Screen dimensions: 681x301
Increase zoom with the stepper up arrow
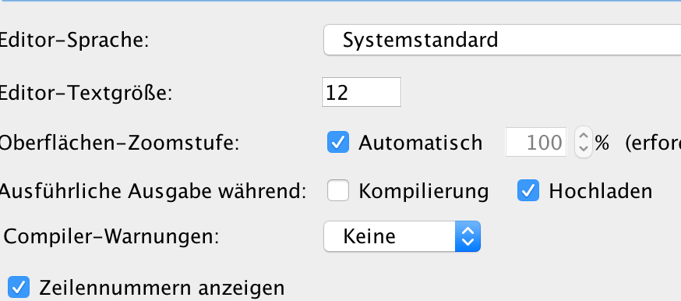[x=584, y=135]
